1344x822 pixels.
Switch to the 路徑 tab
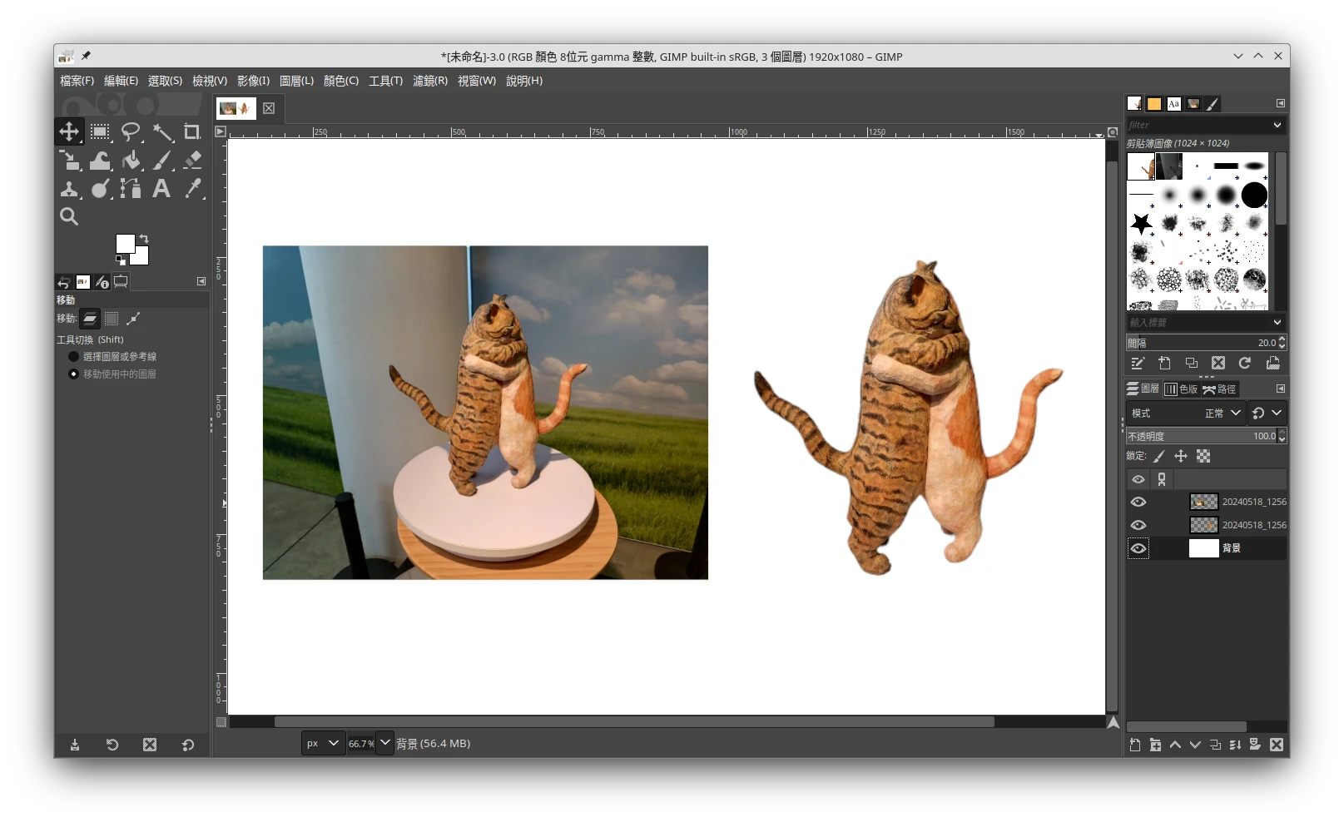1220,389
